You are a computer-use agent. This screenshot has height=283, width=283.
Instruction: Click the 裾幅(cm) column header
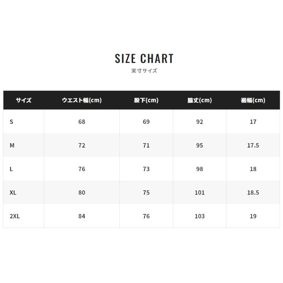(253, 100)
